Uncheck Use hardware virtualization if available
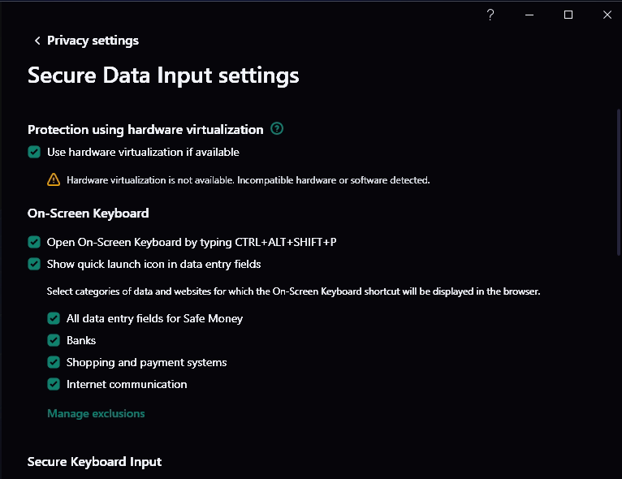 pyautogui.click(x=34, y=152)
